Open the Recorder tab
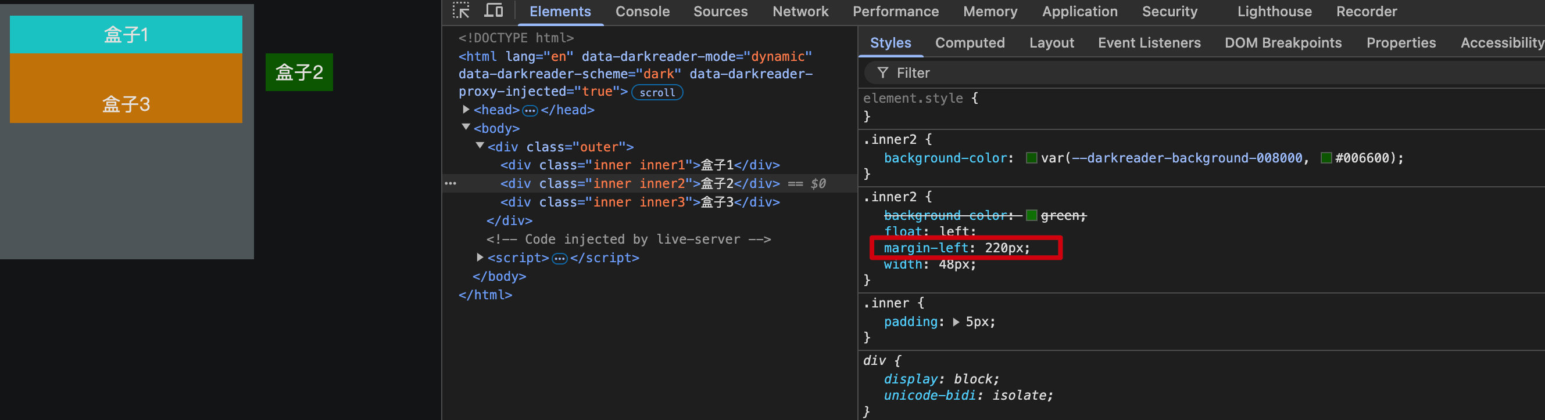This screenshot has width=1545, height=420. (1367, 12)
